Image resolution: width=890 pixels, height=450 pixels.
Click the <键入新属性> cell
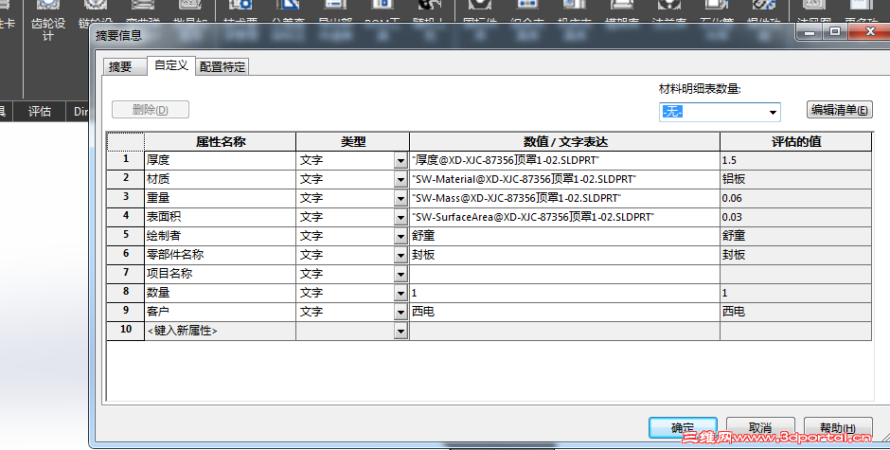tap(221, 331)
